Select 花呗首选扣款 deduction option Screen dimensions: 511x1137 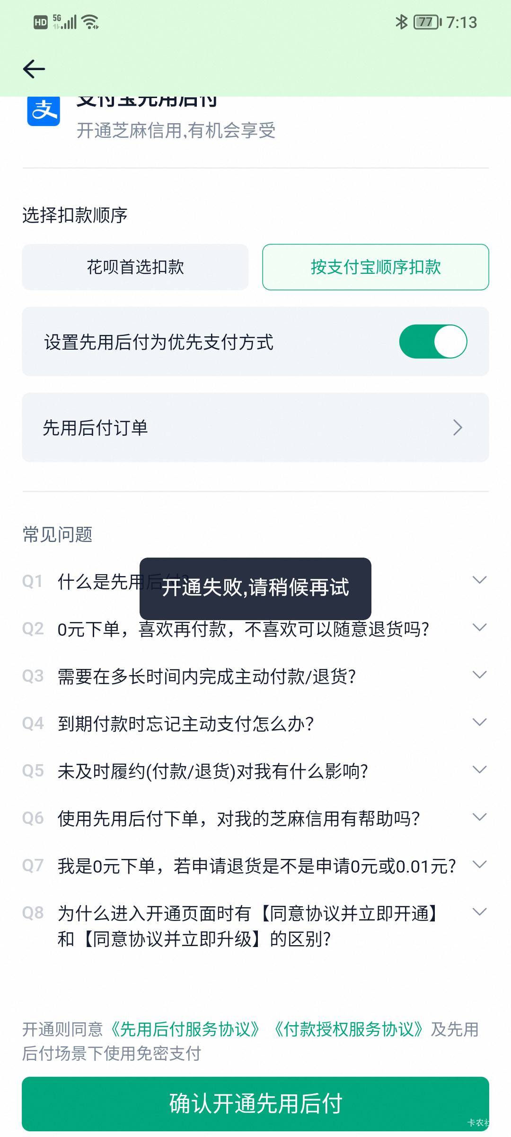135,267
